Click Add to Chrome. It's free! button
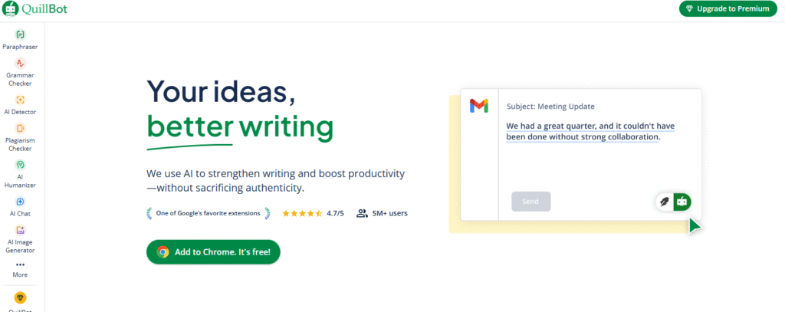Screen dimensions: 785x312 click(x=213, y=251)
